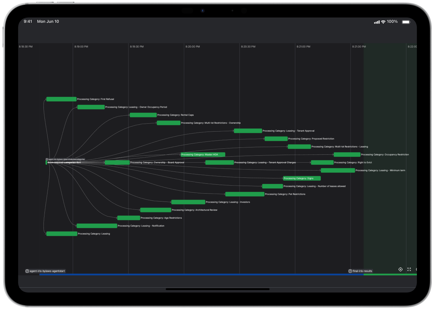Select the fetch-required-categories task node
The image size is (435, 310).
[46, 163]
